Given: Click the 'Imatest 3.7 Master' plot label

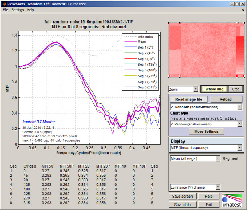Looking at the screenshot, I should click(x=39, y=122).
